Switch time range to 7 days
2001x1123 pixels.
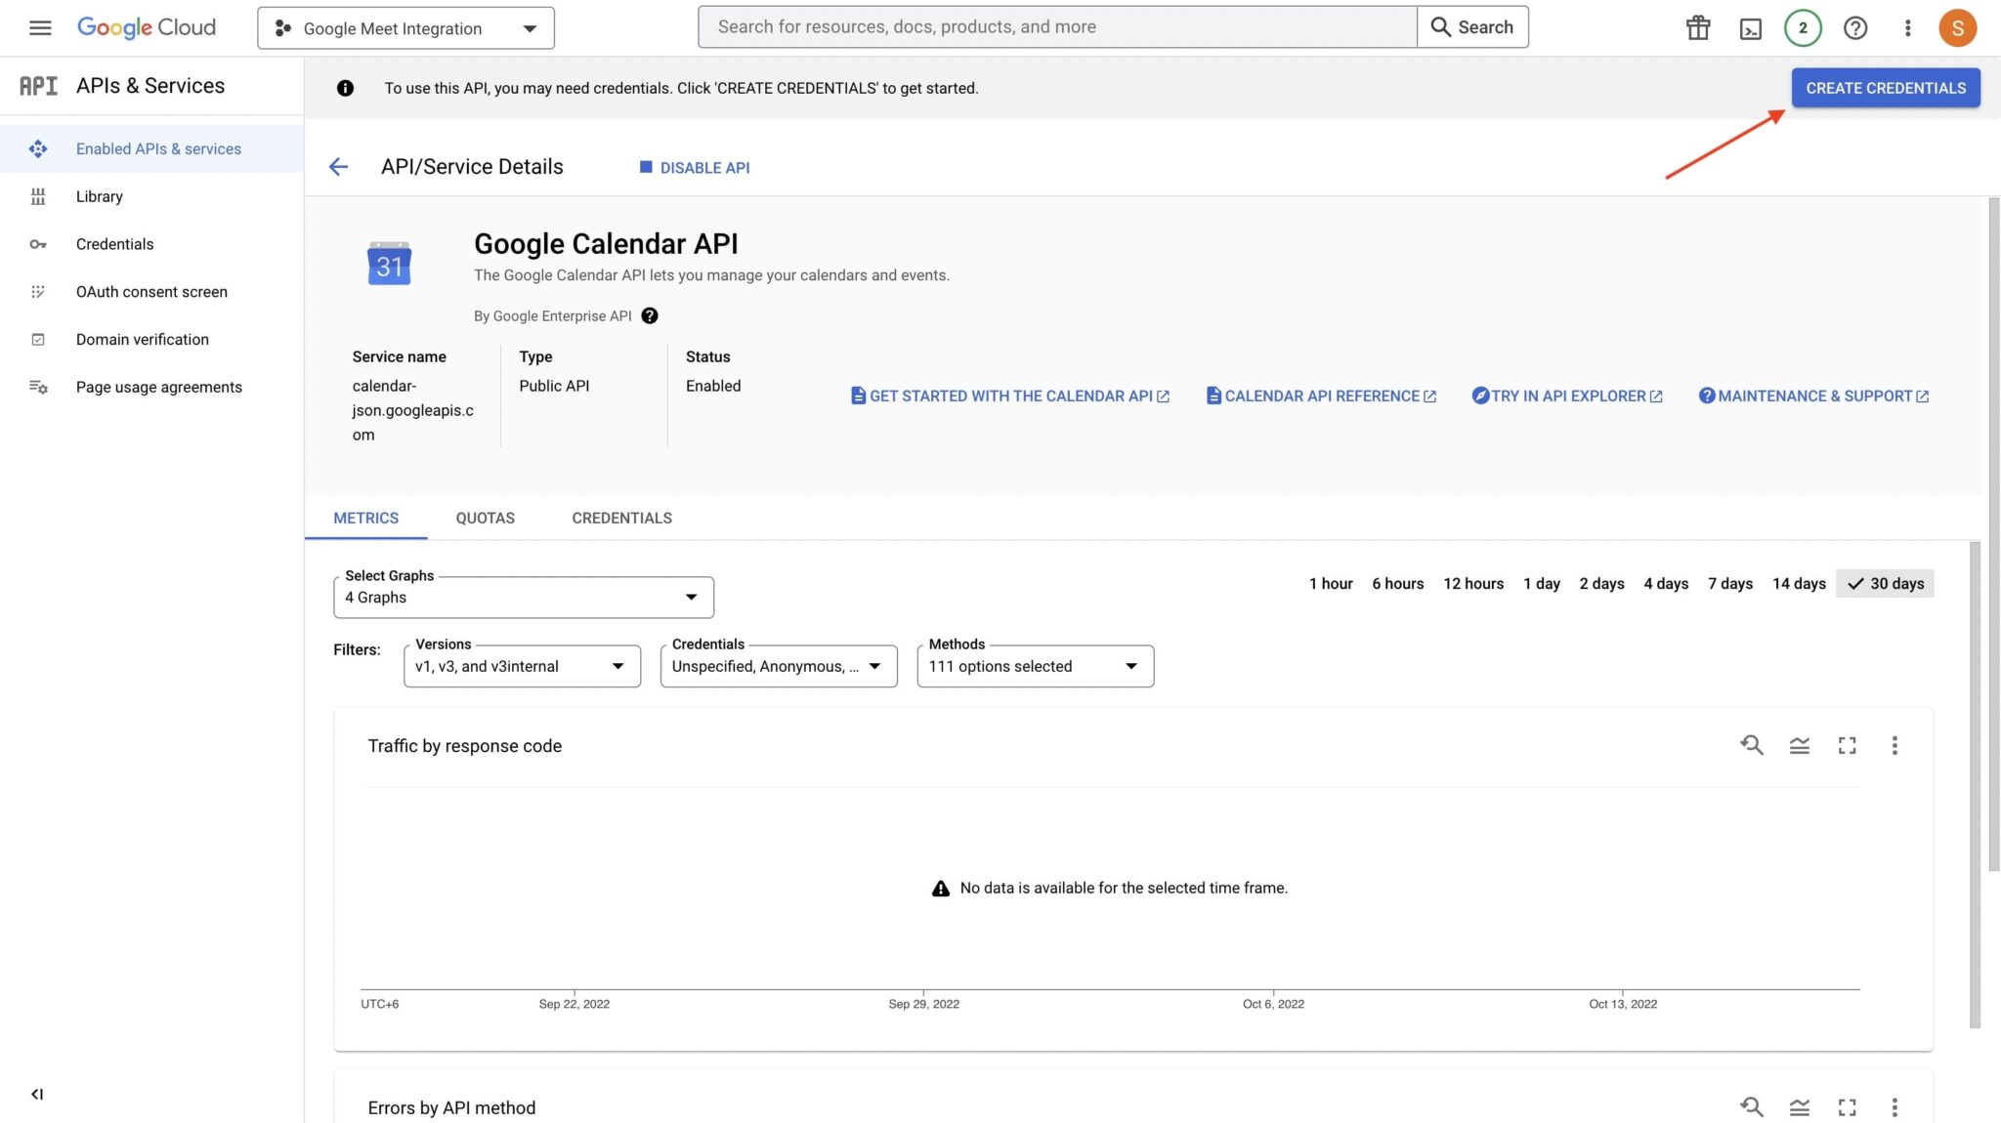click(x=1729, y=583)
